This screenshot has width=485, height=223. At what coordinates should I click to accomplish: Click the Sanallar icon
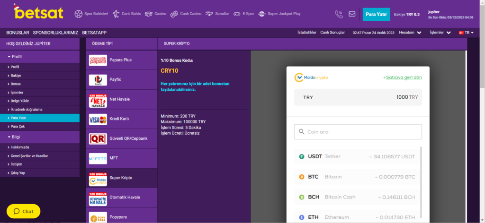[x=209, y=14]
